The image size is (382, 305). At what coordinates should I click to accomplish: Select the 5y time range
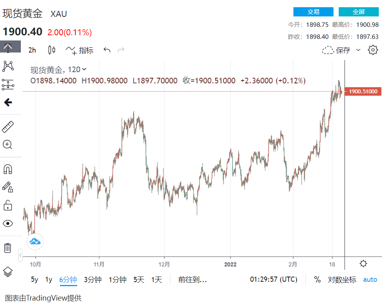point(35,280)
